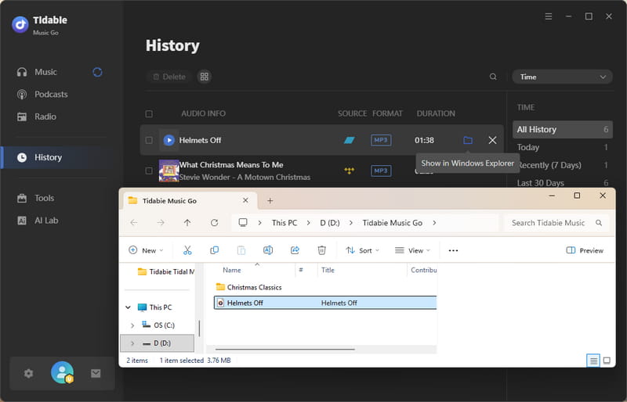Screen dimensions: 627x402
Task: Click the source icon on Helmets Off row
Action: 349,140
